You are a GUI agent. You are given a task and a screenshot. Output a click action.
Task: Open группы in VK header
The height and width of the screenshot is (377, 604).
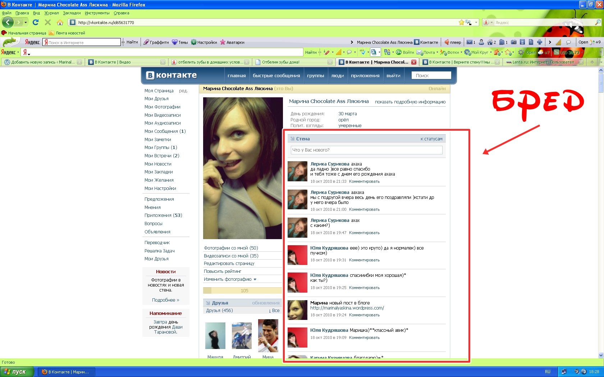pyautogui.click(x=315, y=76)
